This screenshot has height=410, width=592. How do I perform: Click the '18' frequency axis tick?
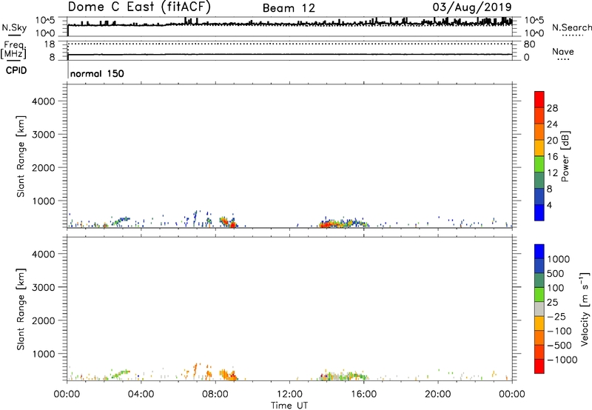(50, 44)
